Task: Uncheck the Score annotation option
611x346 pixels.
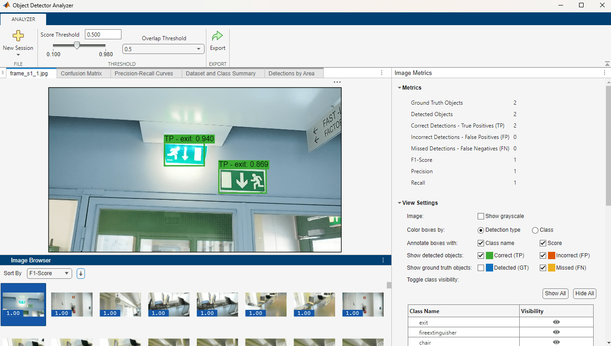Action: click(x=543, y=243)
